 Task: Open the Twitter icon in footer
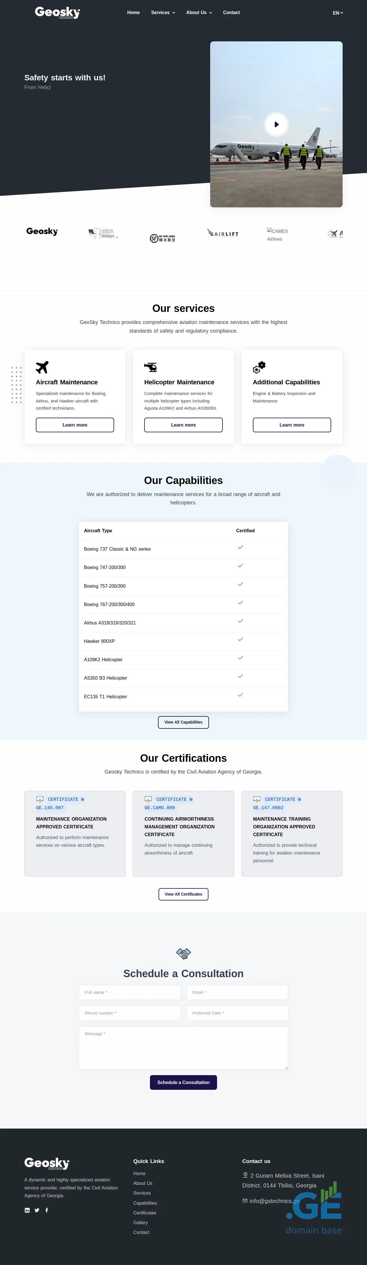point(37,1210)
